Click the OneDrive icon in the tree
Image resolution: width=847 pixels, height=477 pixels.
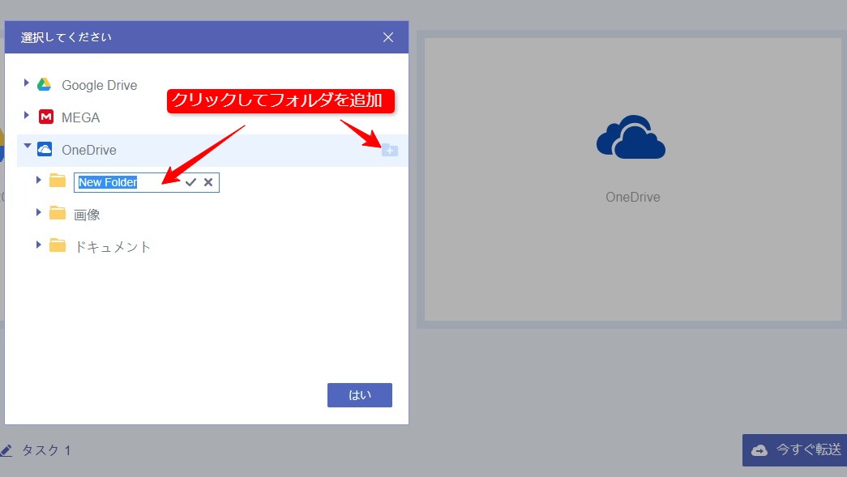pyautogui.click(x=45, y=149)
